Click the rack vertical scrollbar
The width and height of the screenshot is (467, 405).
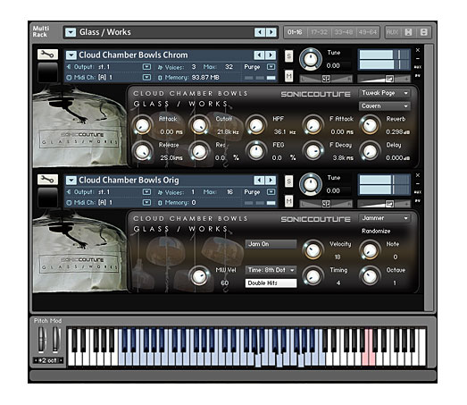pos(429,178)
